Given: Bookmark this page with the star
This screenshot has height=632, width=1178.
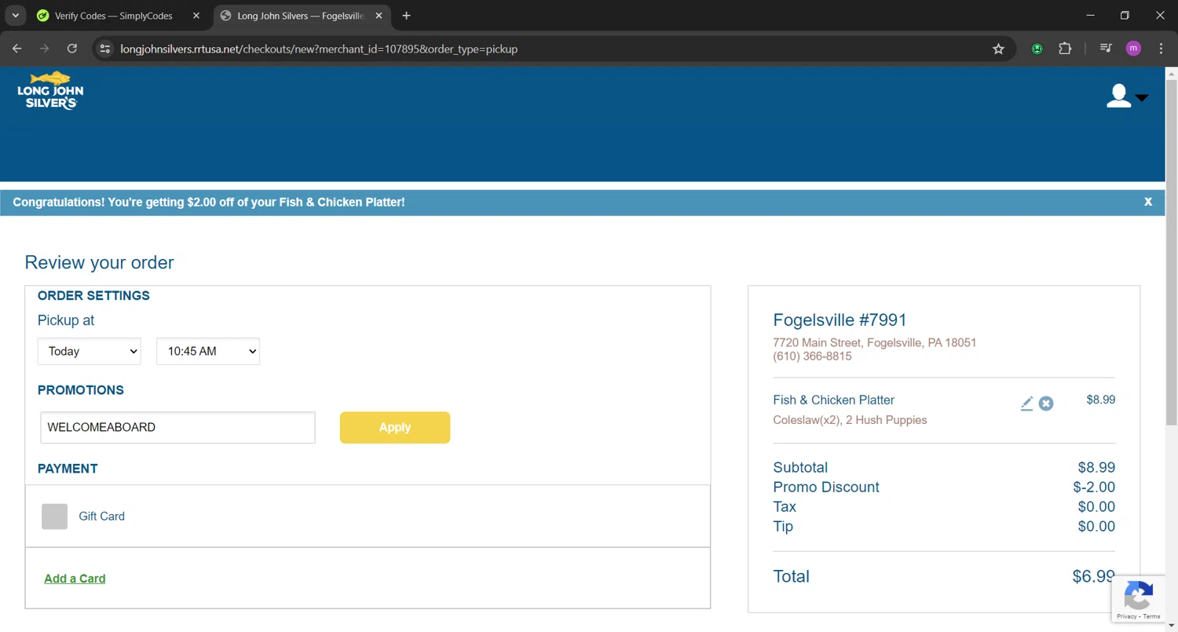Looking at the screenshot, I should tap(998, 49).
